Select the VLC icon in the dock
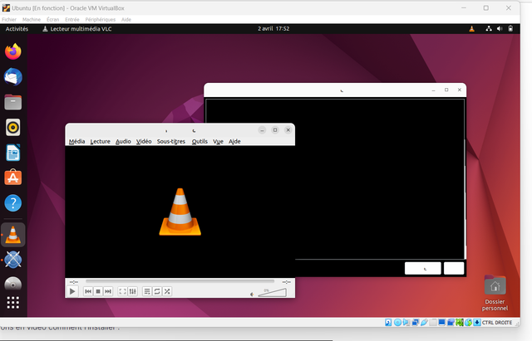The image size is (532, 341). pyautogui.click(x=13, y=235)
